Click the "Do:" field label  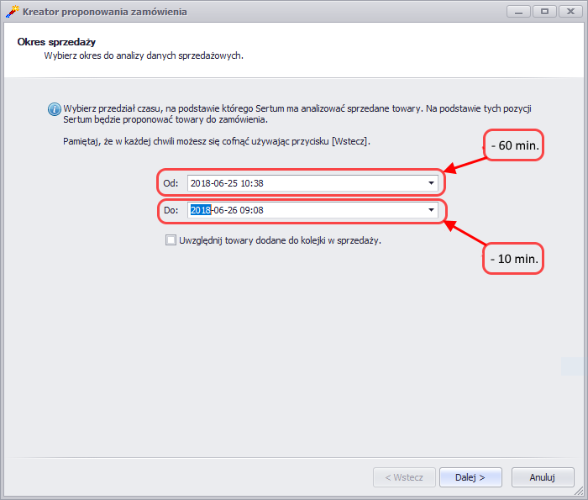tap(171, 211)
